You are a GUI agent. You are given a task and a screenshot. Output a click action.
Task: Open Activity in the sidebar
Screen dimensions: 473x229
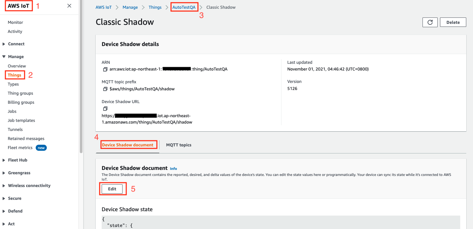[x=15, y=32]
